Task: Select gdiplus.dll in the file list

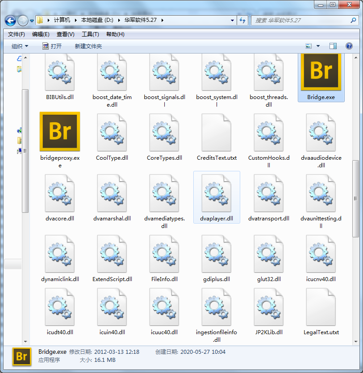Action: pyautogui.click(x=217, y=253)
